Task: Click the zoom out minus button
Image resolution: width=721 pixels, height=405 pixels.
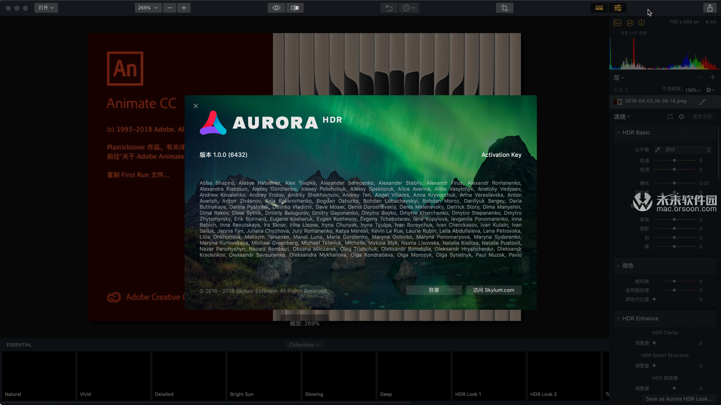Action: 170,8
